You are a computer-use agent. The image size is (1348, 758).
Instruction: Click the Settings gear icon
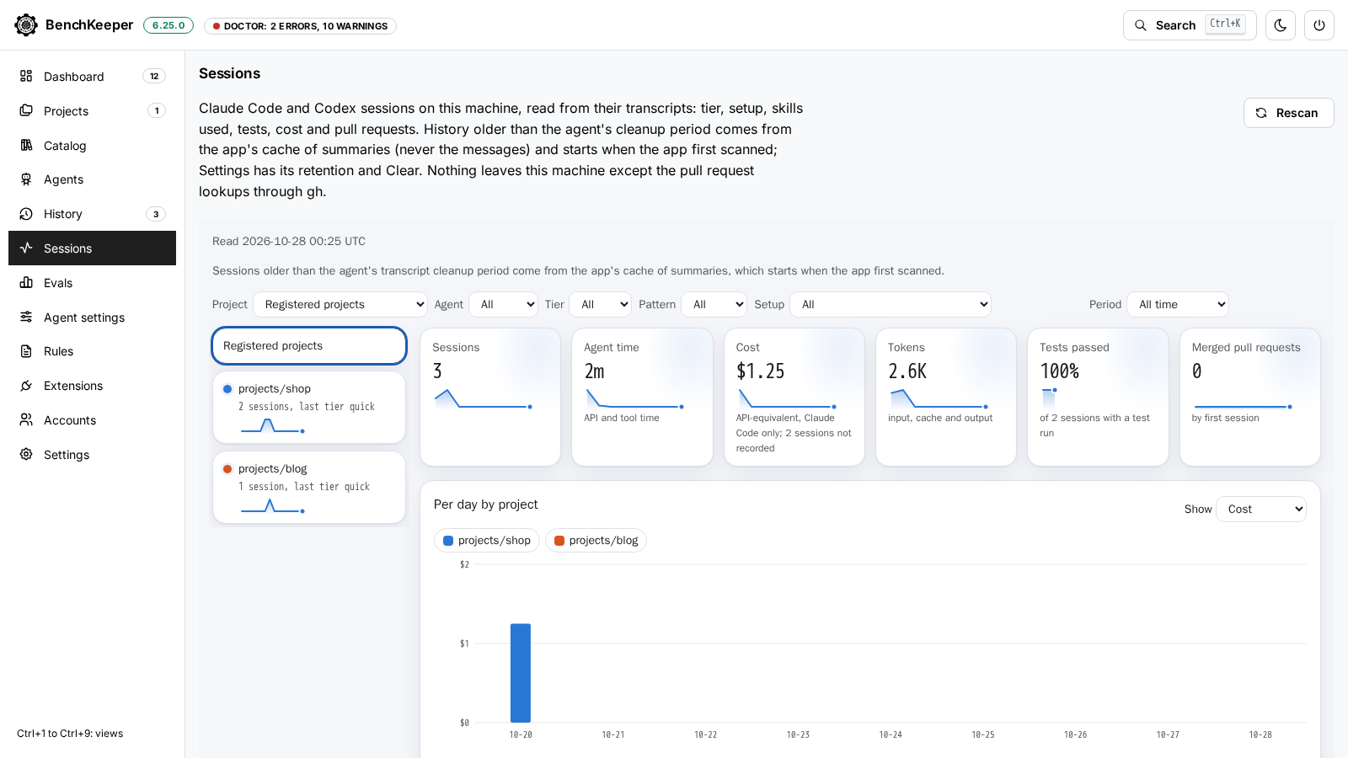coord(26,454)
